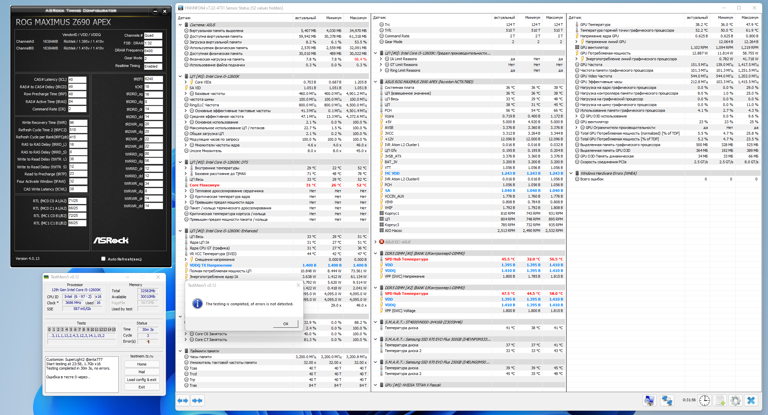Click the Load config & exit button
This screenshot has width=768, height=415.
pyautogui.click(x=142, y=380)
